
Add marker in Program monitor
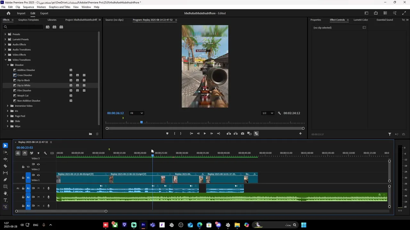tap(167, 134)
